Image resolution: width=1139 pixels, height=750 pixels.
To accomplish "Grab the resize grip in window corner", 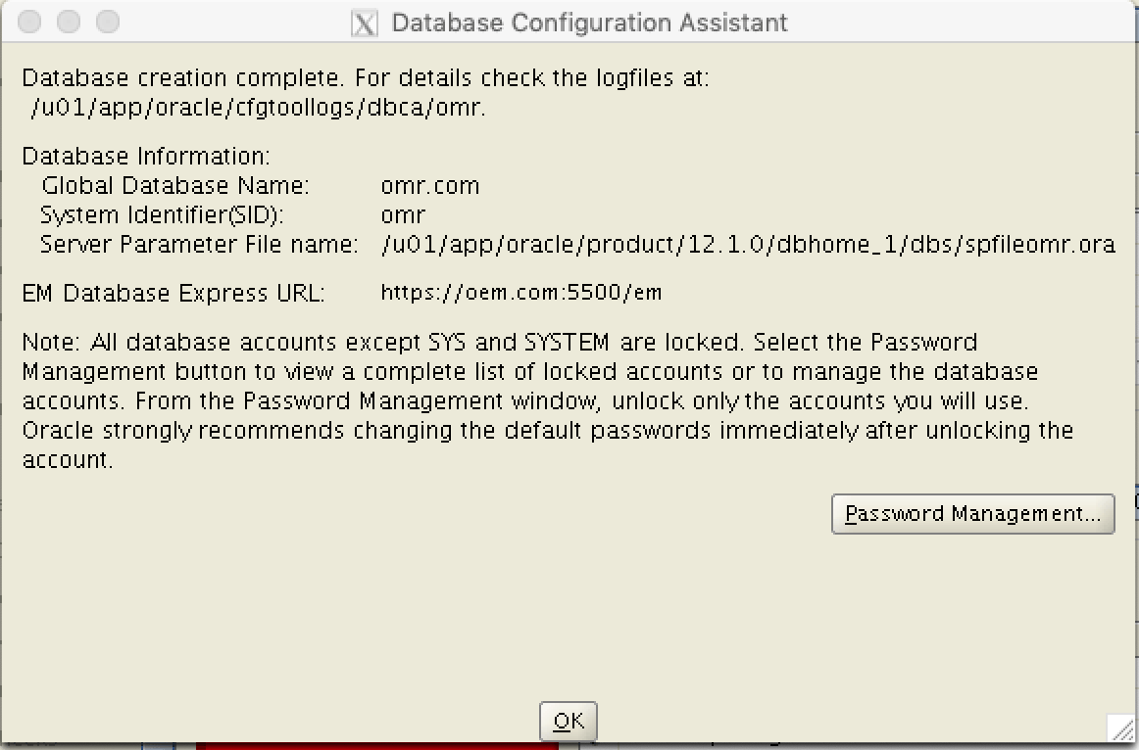I will [x=1122, y=728].
